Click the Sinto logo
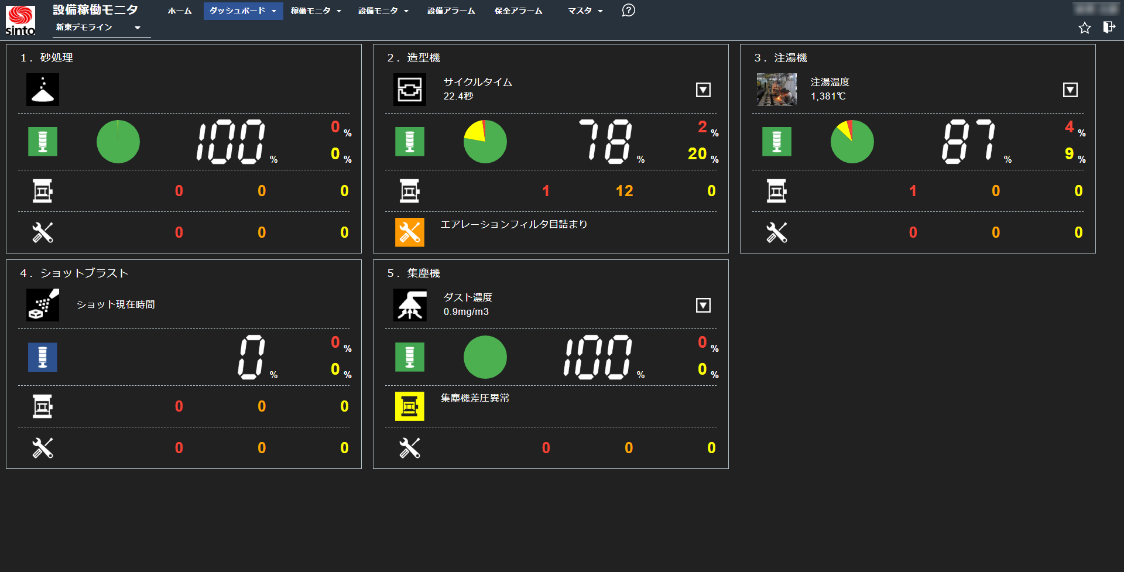Screen dimensions: 1124x572 click(20, 20)
